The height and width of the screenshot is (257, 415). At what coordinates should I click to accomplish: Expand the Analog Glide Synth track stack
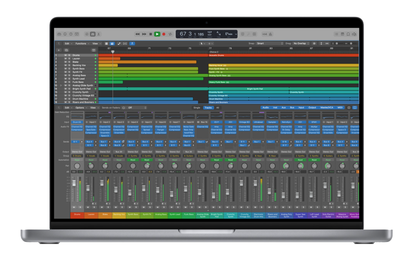tap(61, 86)
